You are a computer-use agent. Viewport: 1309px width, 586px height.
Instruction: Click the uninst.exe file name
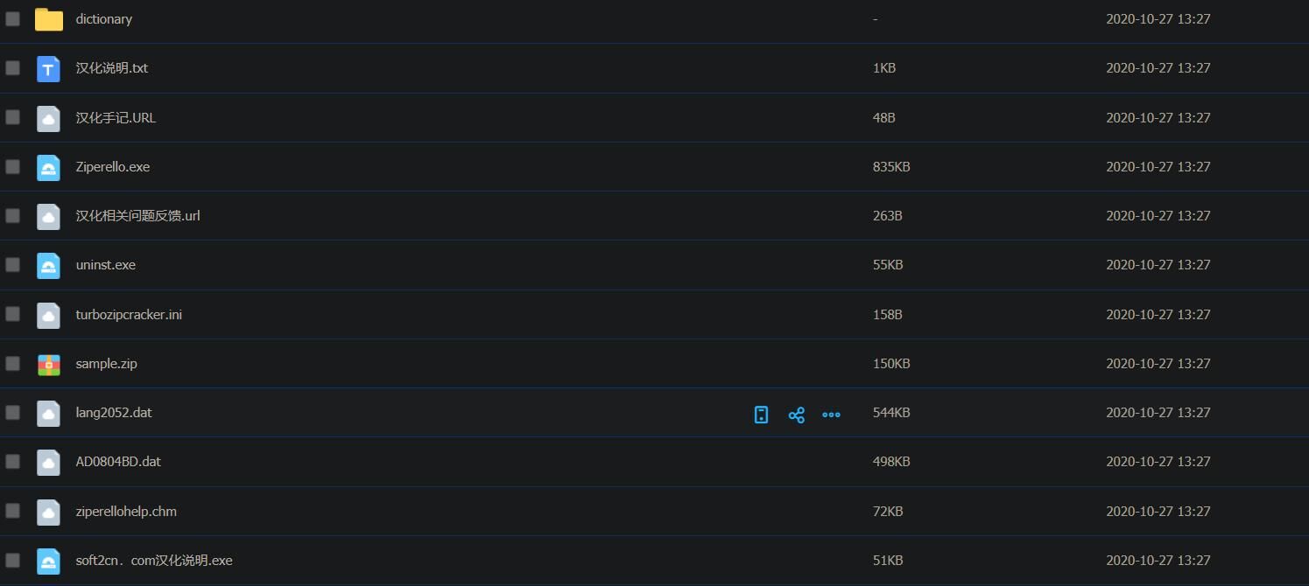[x=105, y=265]
